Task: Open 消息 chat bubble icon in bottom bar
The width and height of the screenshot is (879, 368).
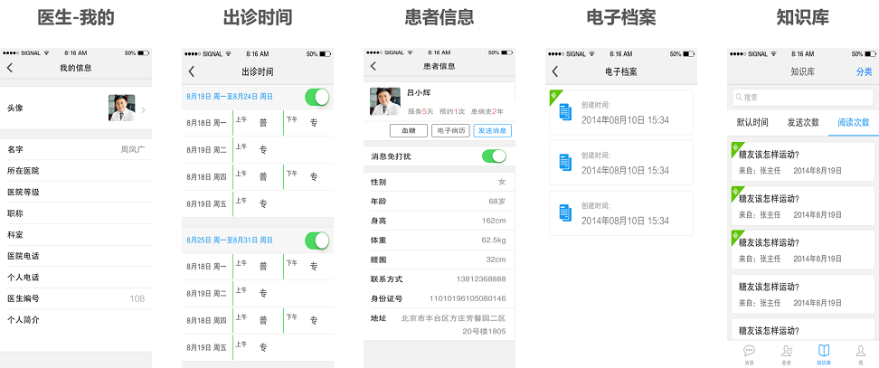Action: [x=749, y=351]
